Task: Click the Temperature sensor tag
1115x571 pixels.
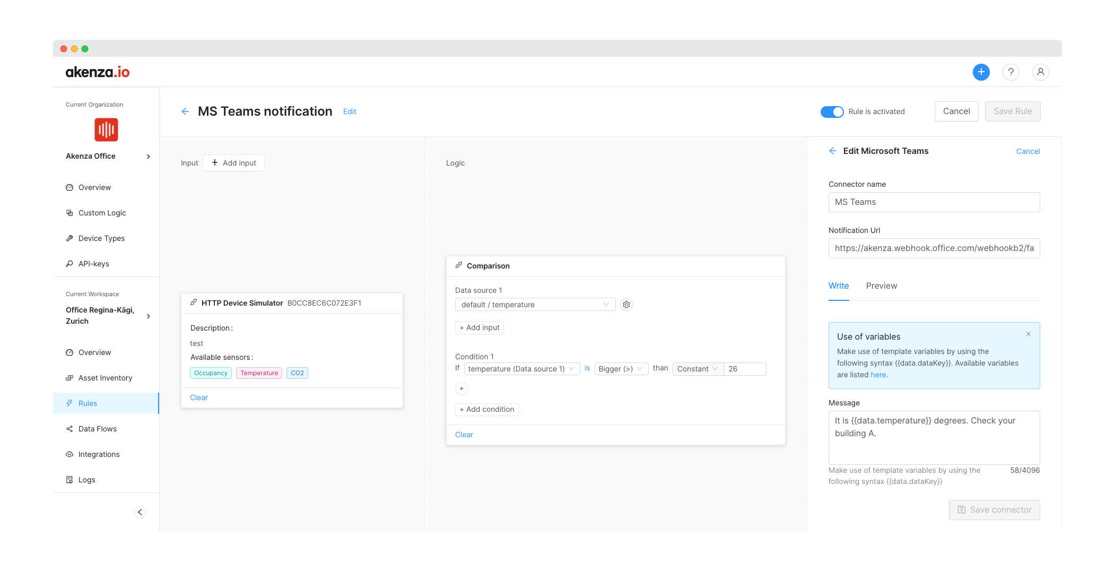Action: point(259,373)
